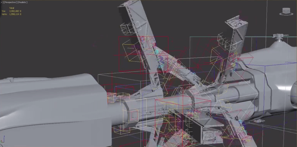Click the world axis tripod gizmo
Viewport: 297px width, 147px height.
tap(3, 139)
